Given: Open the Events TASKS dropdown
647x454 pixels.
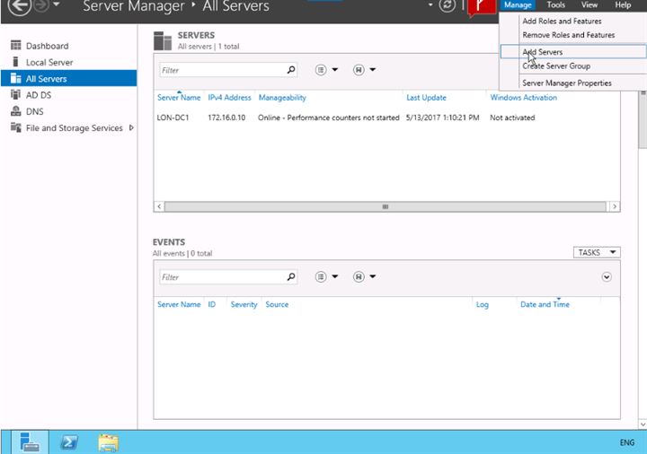Looking at the screenshot, I should (597, 252).
